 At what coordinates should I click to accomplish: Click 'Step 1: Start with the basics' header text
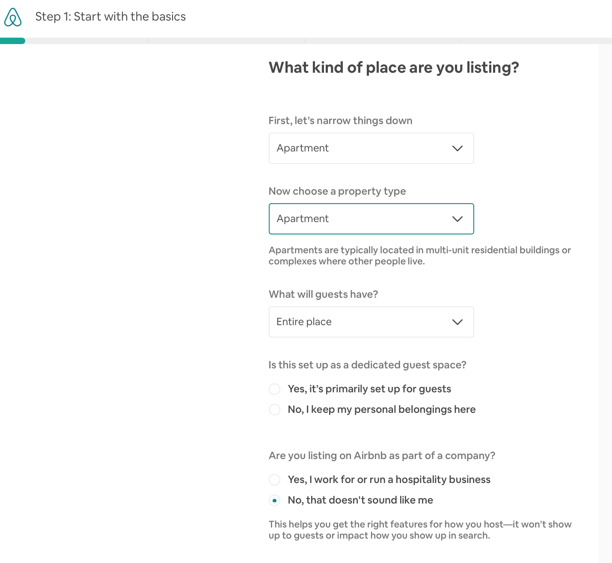[x=110, y=17]
